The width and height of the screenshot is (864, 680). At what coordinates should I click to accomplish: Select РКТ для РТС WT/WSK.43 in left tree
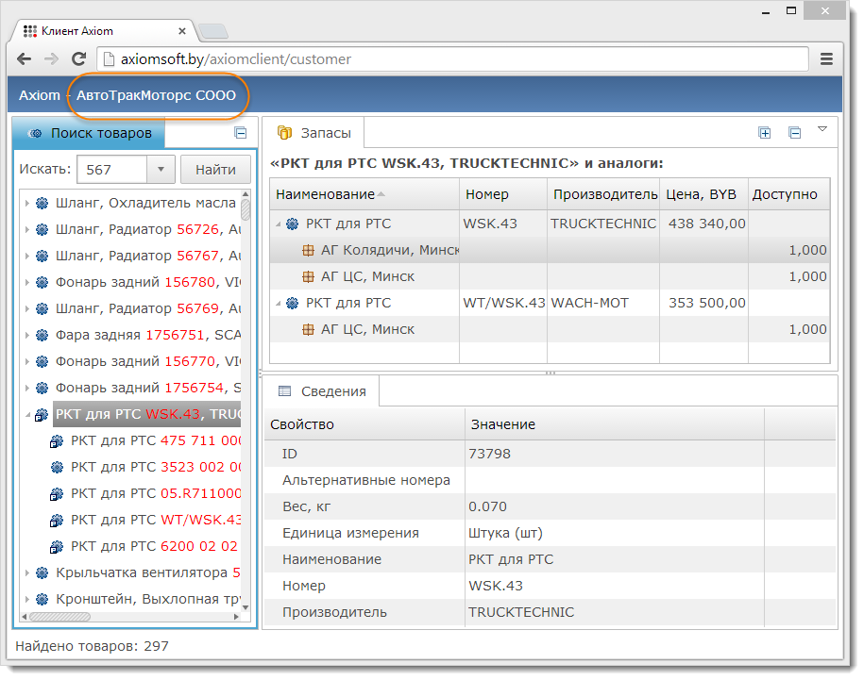[x=157, y=520]
